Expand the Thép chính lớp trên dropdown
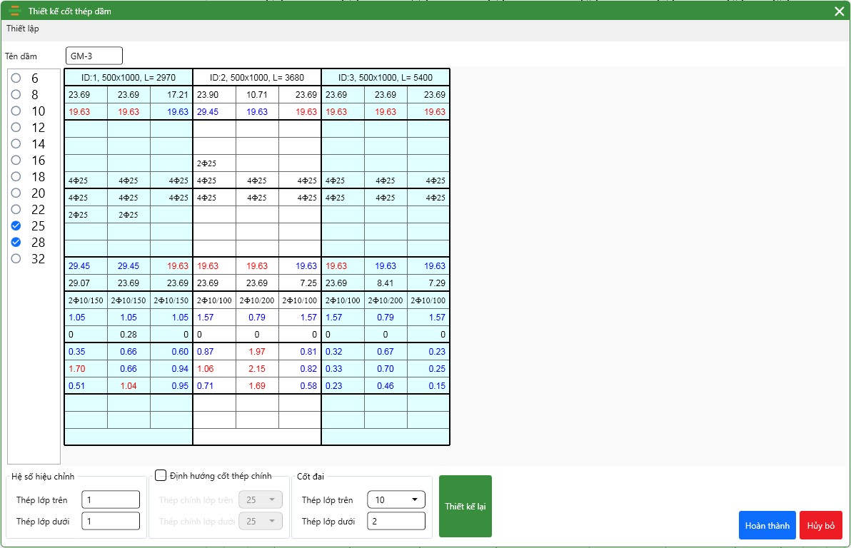This screenshot has height=548, width=851. pos(260,500)
